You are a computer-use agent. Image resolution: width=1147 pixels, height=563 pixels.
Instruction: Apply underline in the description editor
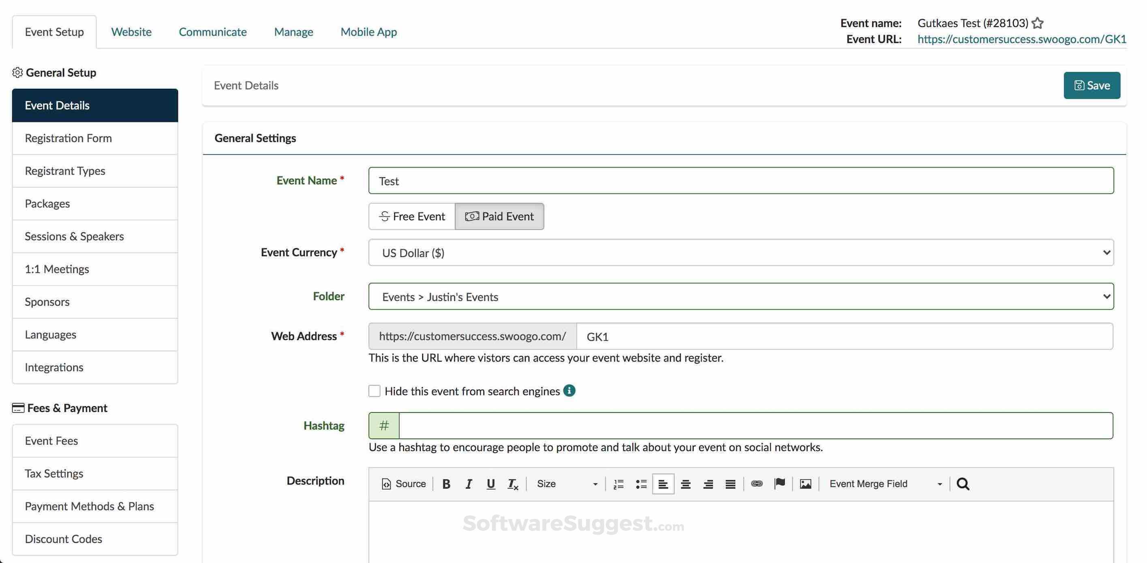click(490, 484)
